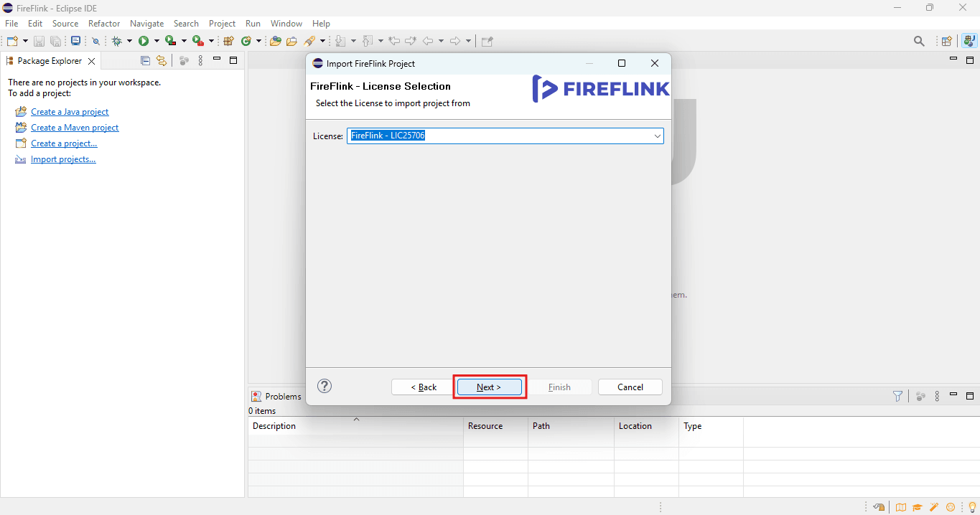The height and width of the screenshot is (515, 980).
Task: Click the Resource column header
Action: point(496,426)
